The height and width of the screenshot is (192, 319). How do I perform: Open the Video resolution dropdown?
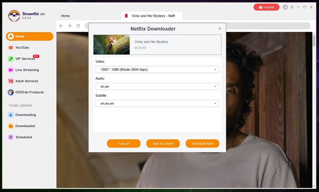tap(157, 69)
